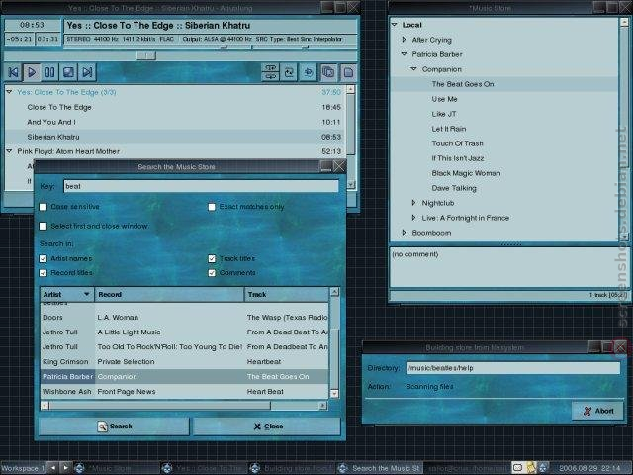The height and width of the screenshot is (475, 633).
Task: Sort results by the Artist column header
Action: pyautogui.click(x=67, y=295)
